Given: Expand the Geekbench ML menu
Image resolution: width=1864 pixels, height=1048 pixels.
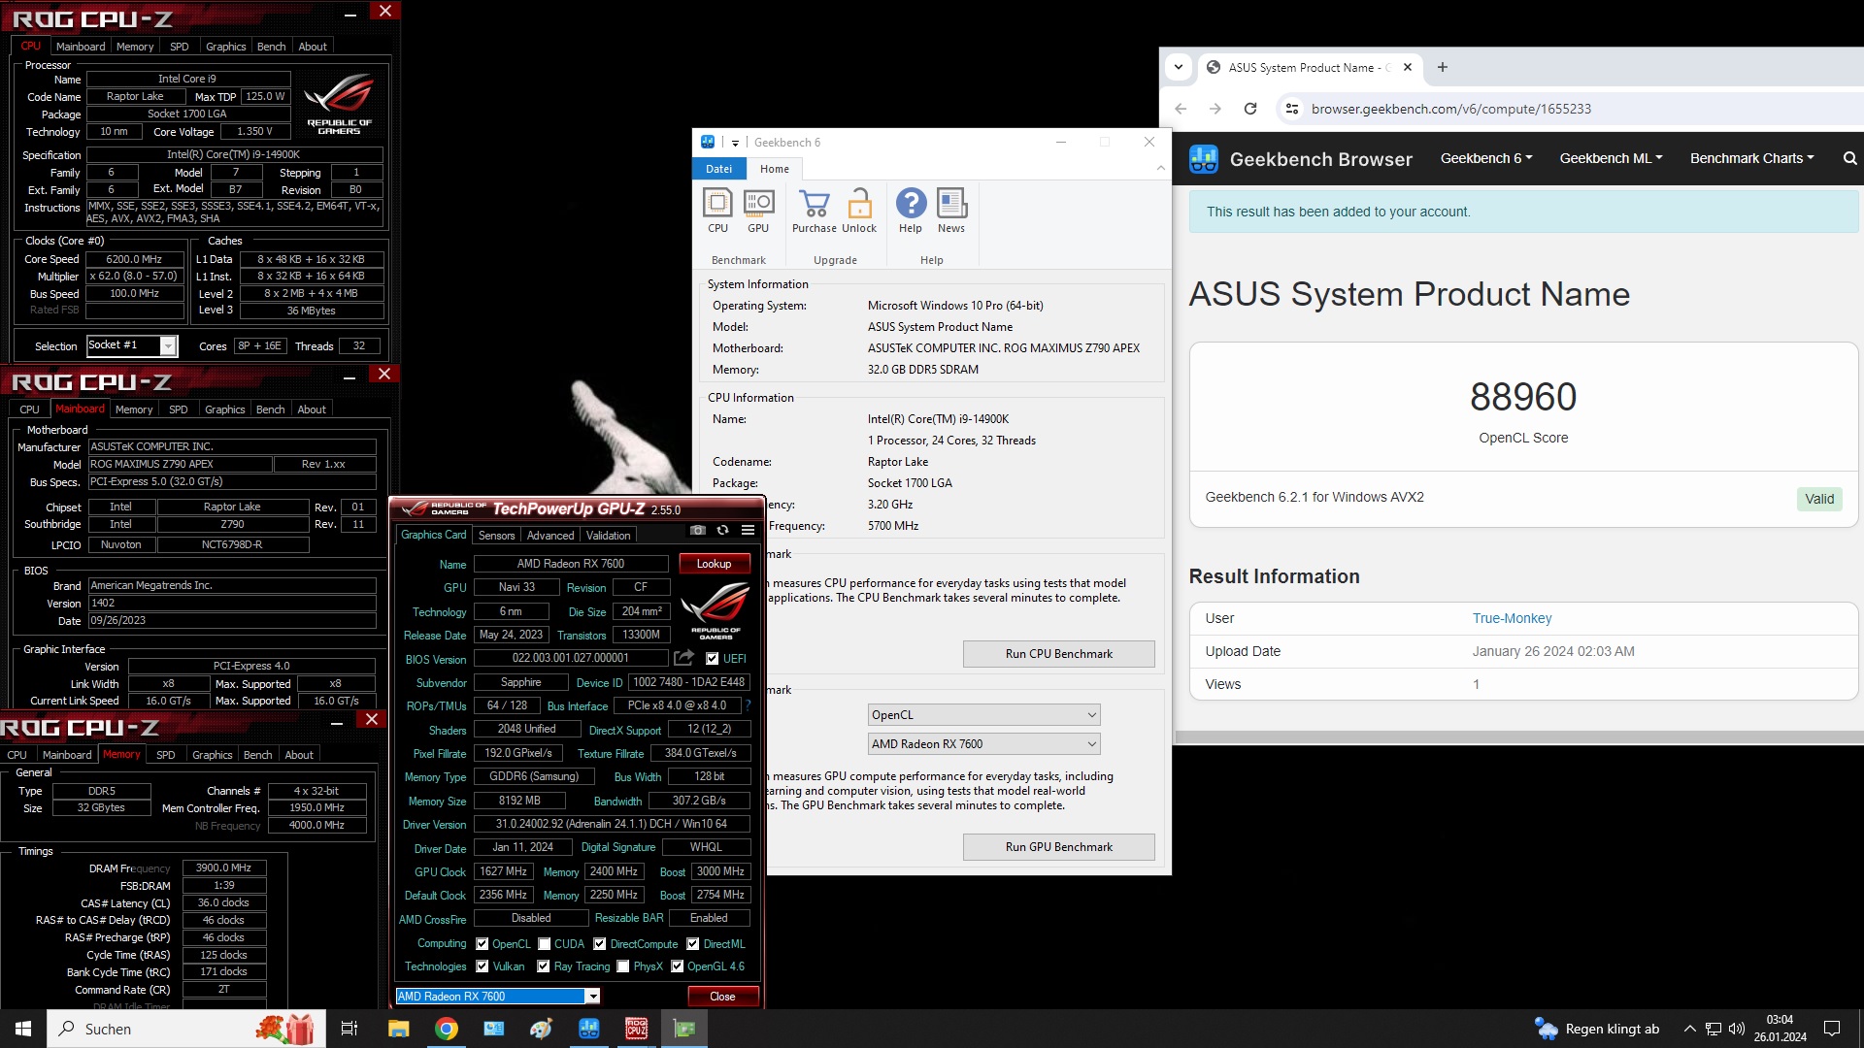Looking at the screenshot, I should point(1611,158).
